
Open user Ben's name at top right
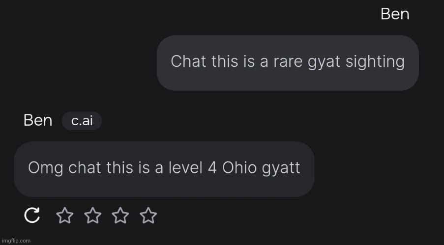pyautogui.click(x=395, y=14)
